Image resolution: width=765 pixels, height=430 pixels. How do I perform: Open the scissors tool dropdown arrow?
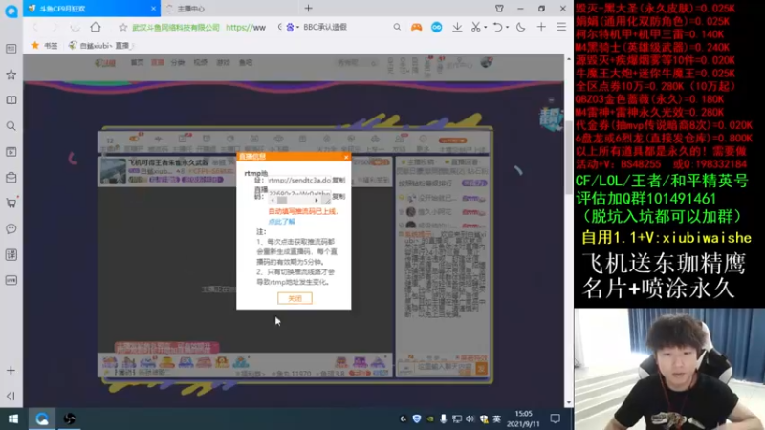coord(485,28)
